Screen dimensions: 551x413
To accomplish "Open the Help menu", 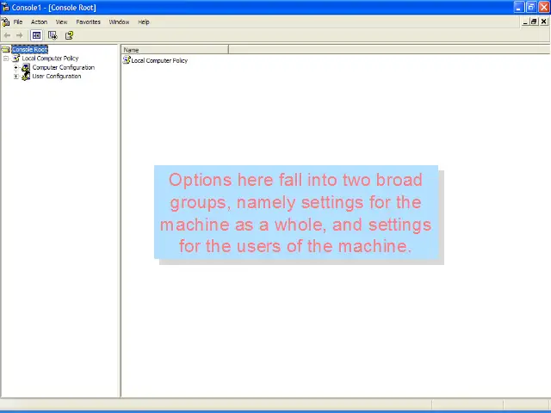I will [x=144, y=22].
